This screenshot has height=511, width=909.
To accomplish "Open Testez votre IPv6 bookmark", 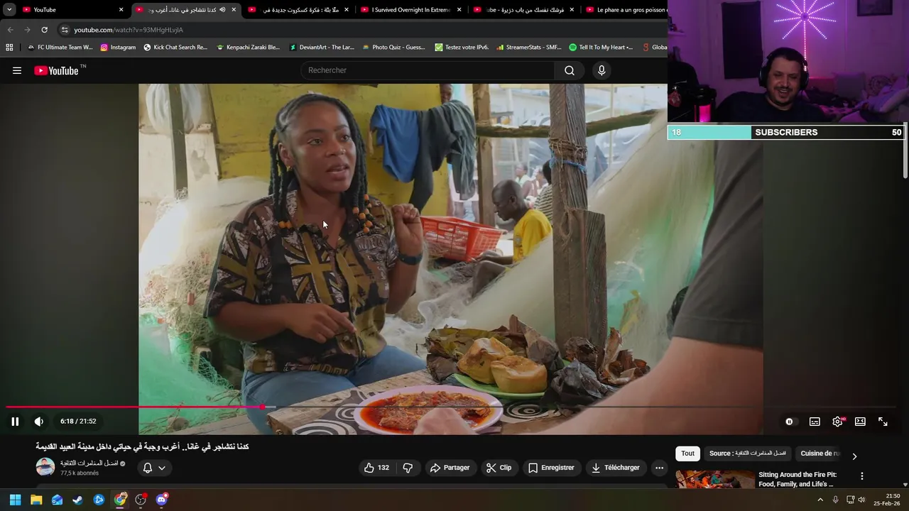I will 462,48.
